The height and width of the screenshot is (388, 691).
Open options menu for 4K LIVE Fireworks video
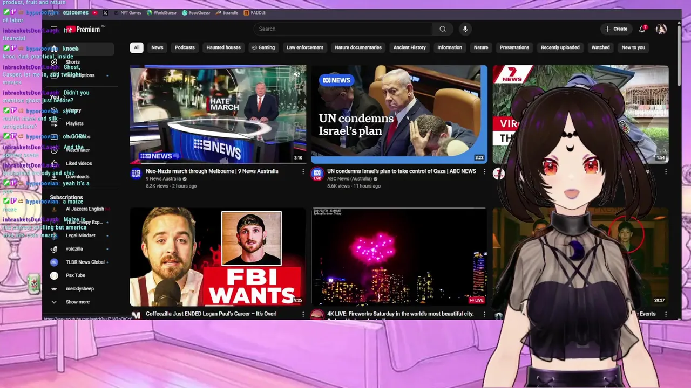(484, 314)
